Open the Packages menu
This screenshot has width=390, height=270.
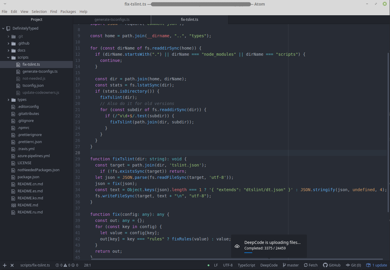(68, 11)
